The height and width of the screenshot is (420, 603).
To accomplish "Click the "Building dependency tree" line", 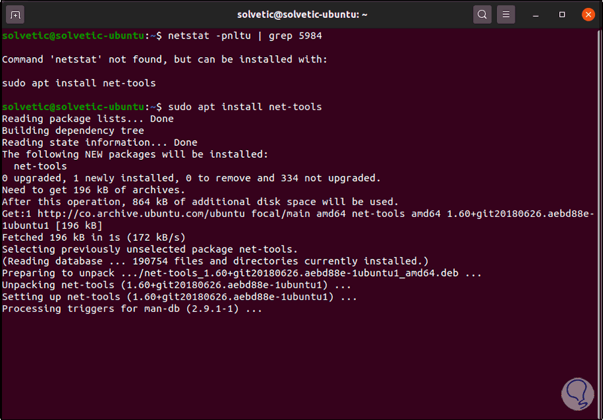I will pyautogui.click(x=73, y=131).
